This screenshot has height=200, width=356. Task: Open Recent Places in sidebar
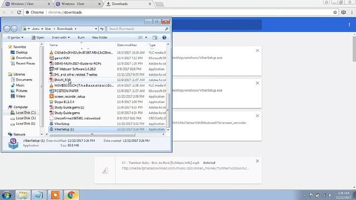click(26, 63)
